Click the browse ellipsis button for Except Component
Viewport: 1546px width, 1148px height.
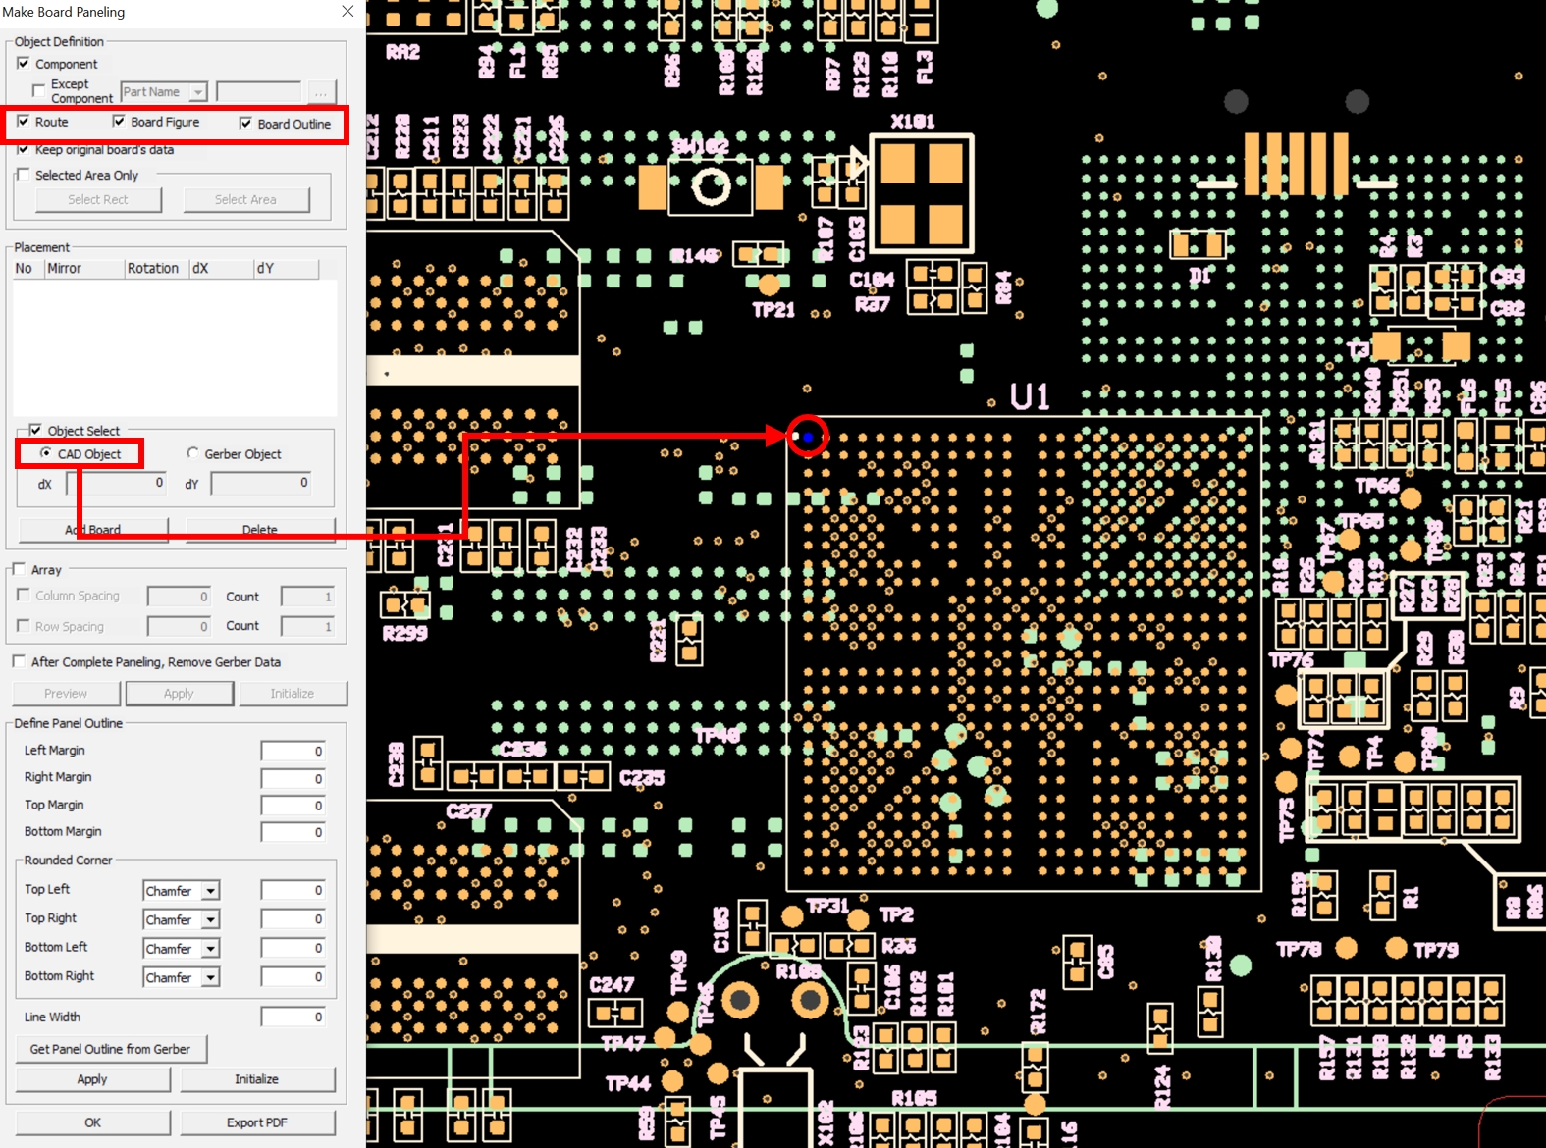click(321, 92)
